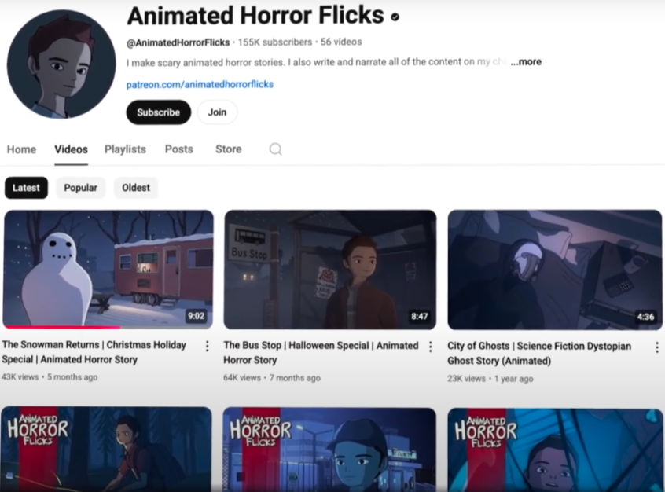Open City of Ghosts video title
This screenshot has height=492, width=665.
pyautogui.click(x=539, y=354)
